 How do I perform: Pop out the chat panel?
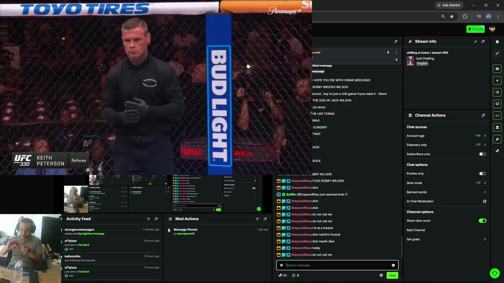[396, 42]
